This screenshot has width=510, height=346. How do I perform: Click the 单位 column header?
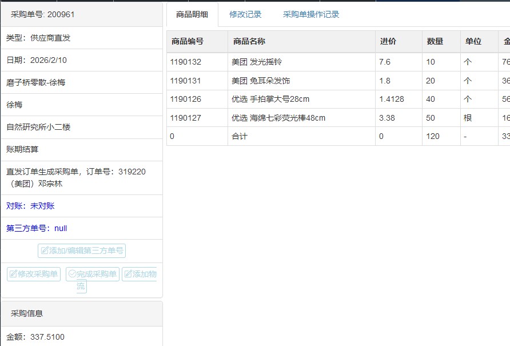[x=473, y=42]
